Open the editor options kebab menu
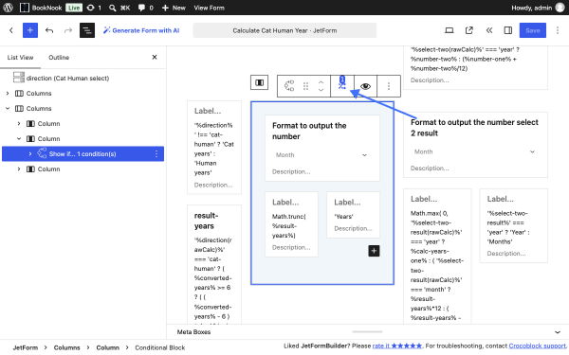This screenshot has height=355, width=569. click(x=558, y=30)
